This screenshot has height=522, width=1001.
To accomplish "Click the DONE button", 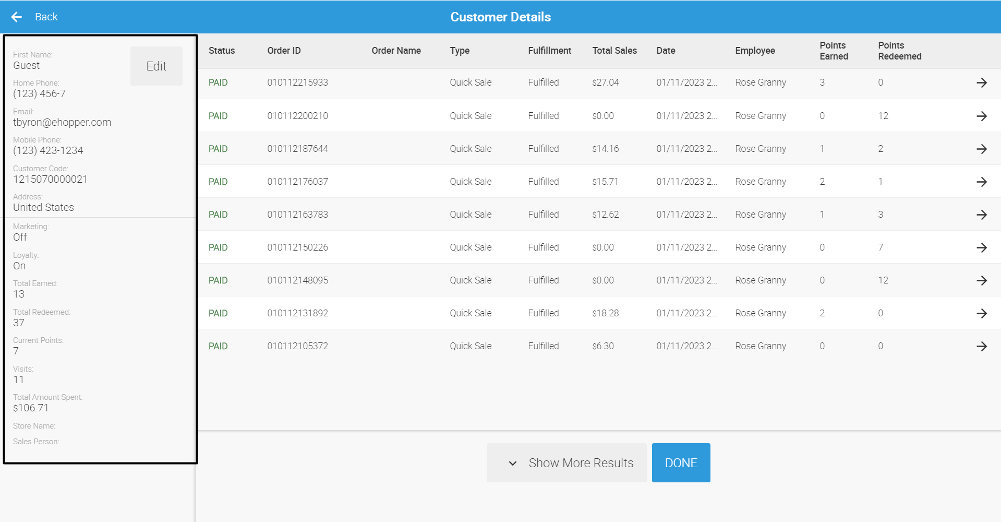I will coord(681,463).
